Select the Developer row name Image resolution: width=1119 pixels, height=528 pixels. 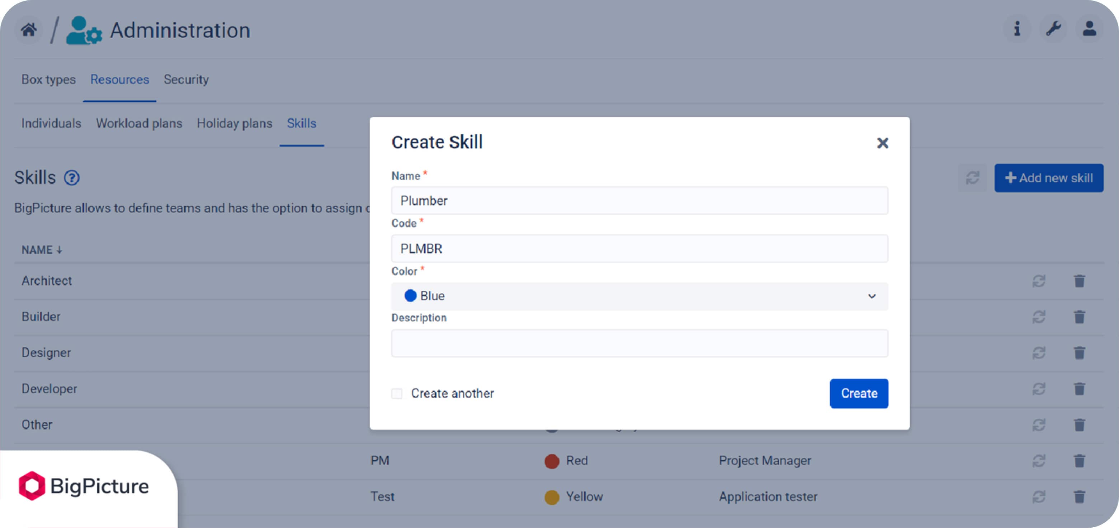[49, 389]
